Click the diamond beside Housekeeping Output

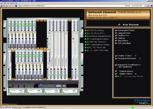tap(86, 45)
